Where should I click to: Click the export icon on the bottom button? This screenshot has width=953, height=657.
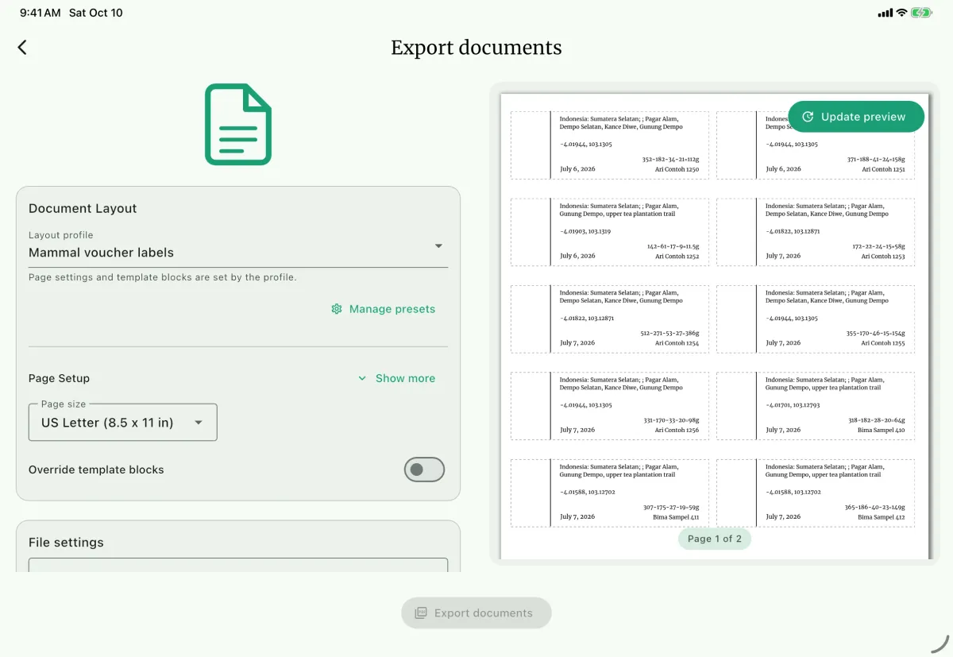click(x=421, y=613)
